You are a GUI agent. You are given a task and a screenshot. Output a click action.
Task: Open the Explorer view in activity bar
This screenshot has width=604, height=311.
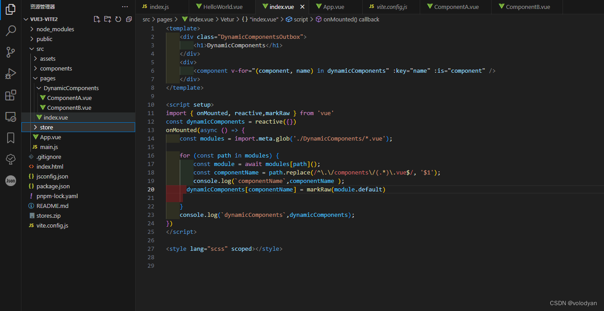[10, 9]
